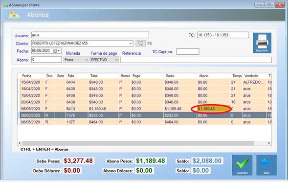
Task: Click the TC exchange rate field
Action: (x=223, y=35)
